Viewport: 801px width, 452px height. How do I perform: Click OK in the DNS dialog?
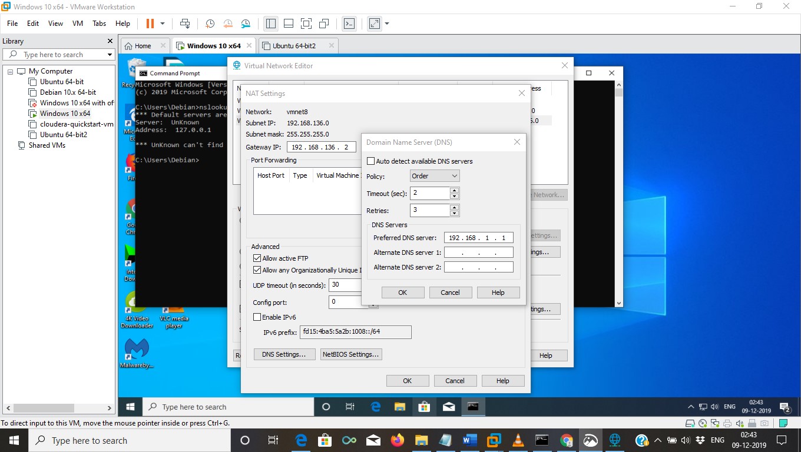(403, 293)
